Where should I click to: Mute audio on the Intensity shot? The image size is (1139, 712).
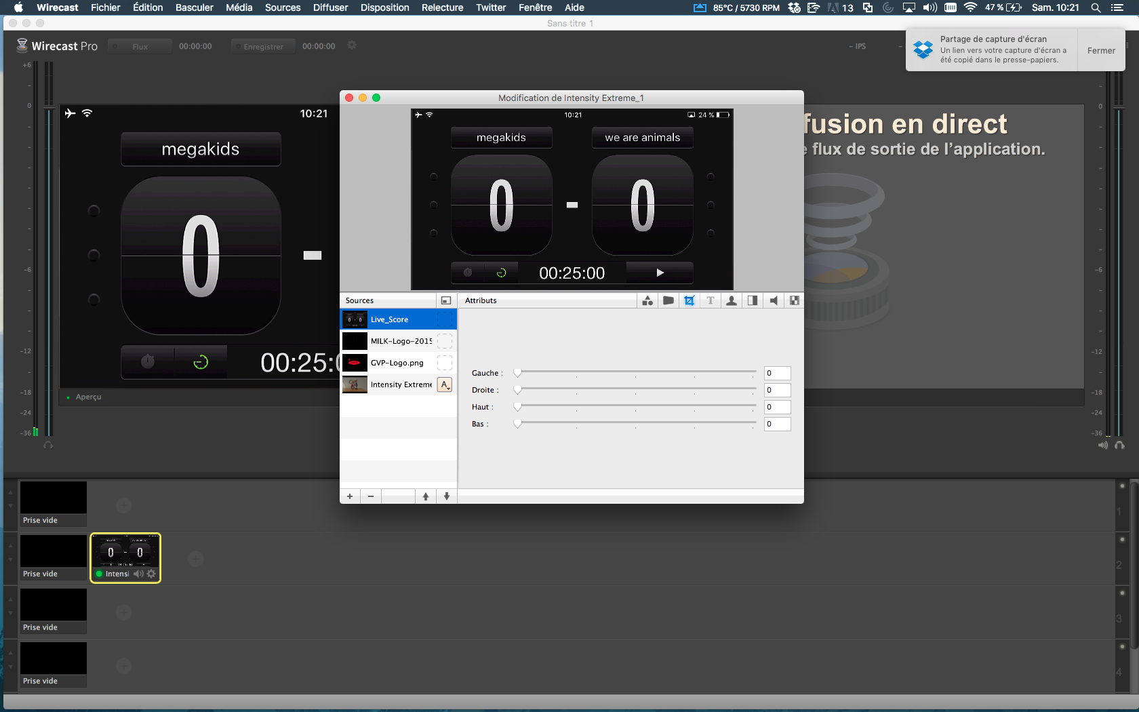[x=138, y=574]
